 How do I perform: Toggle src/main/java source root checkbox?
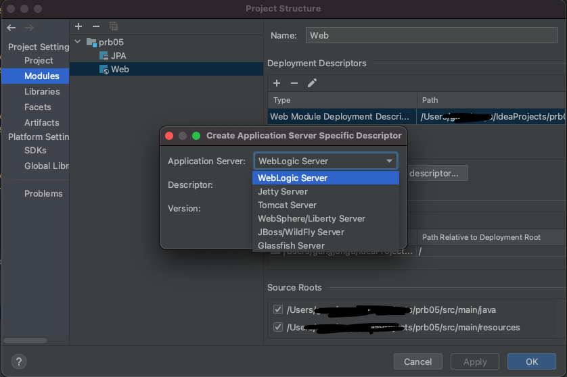[277, 309]
